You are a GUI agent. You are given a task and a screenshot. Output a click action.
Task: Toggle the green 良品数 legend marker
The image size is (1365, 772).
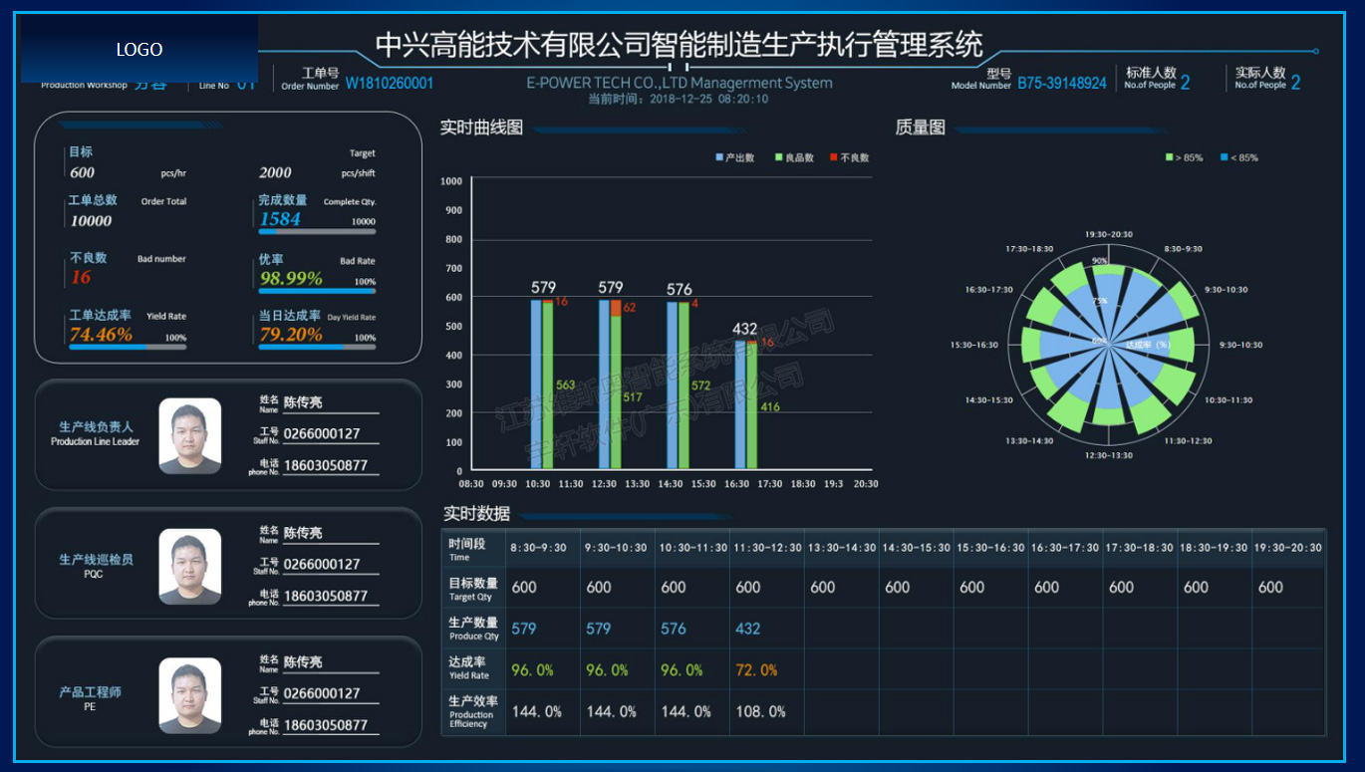tap(778, 157)
